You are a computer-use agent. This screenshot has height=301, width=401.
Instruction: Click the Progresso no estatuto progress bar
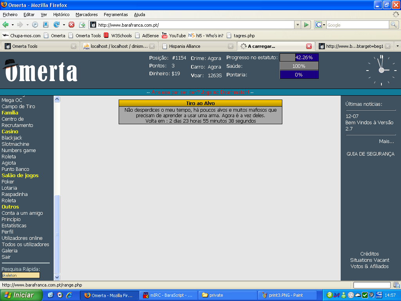[x=299, y=58]
